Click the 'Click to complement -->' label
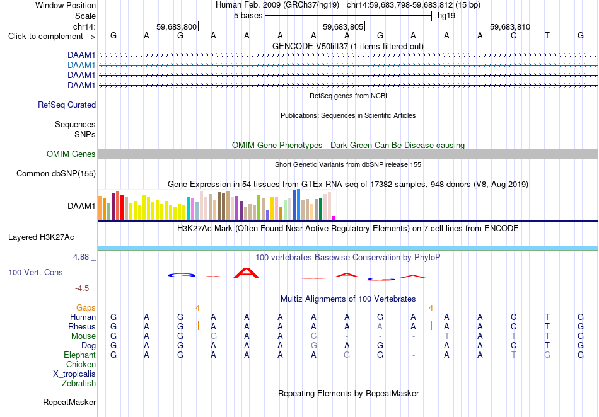599x417 pixels. tap(52, 37)
